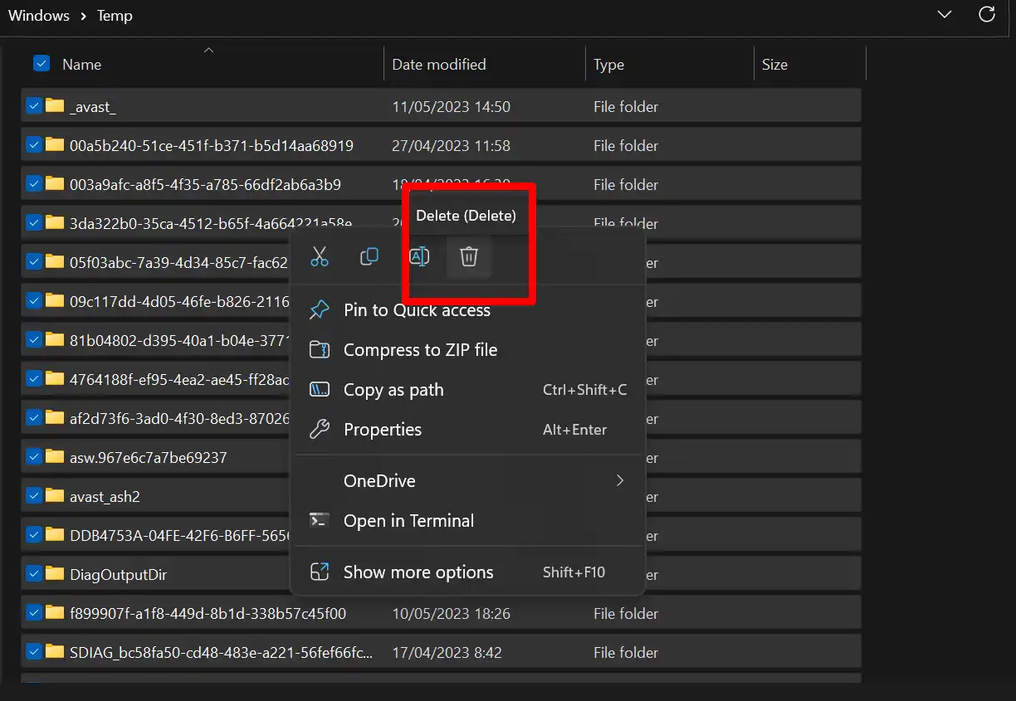Click the ZIP icon beside Compress to ZIP file
This screenshot has width=1016, height=701.
320,350
